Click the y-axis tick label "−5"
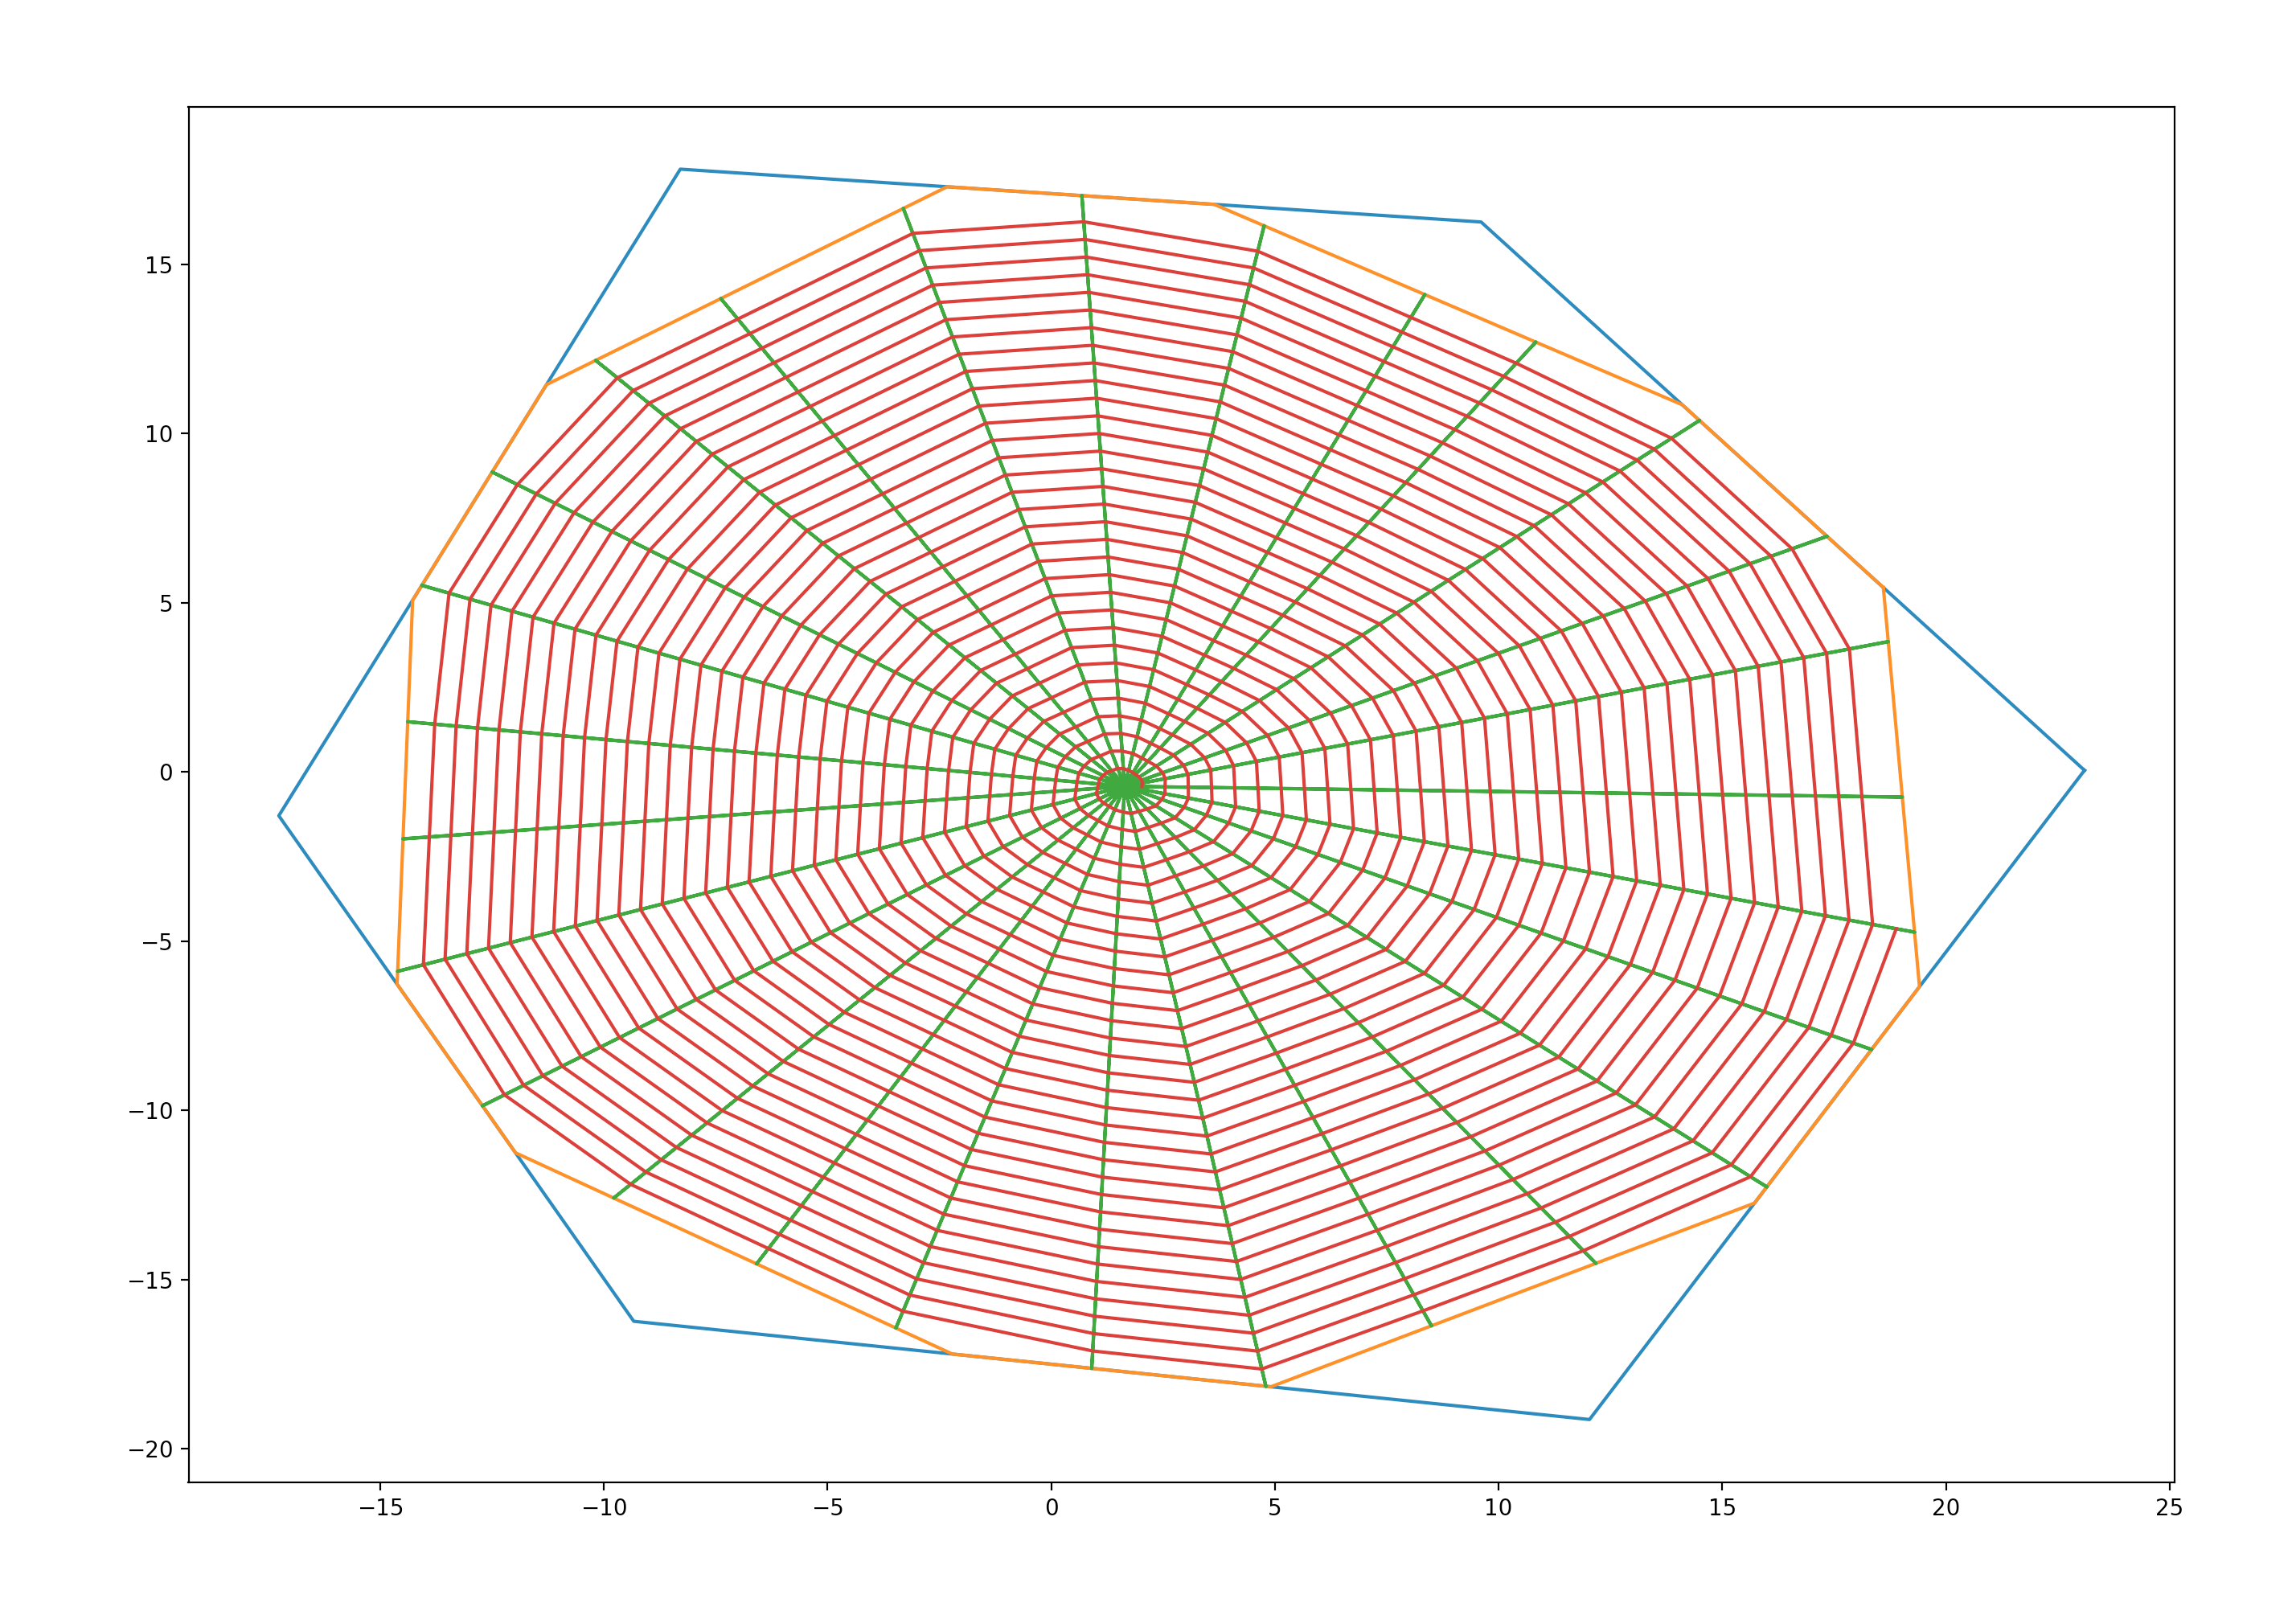The height and width of the screenshot is (1611, 2296). (x=158, y=943)
